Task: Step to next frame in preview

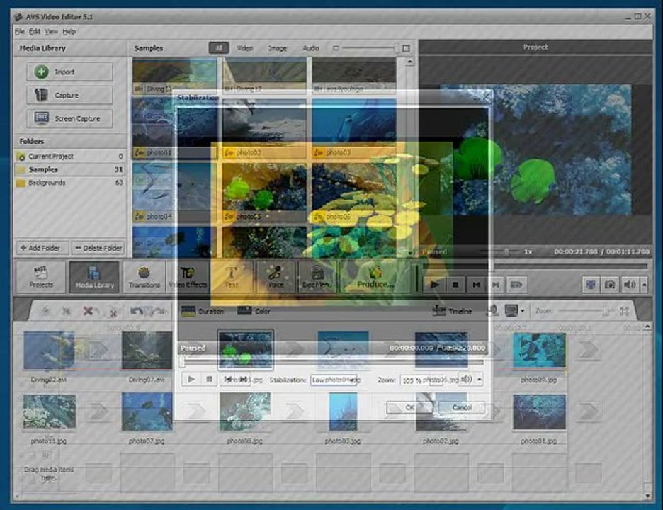Action: click(x=496, y=285)
